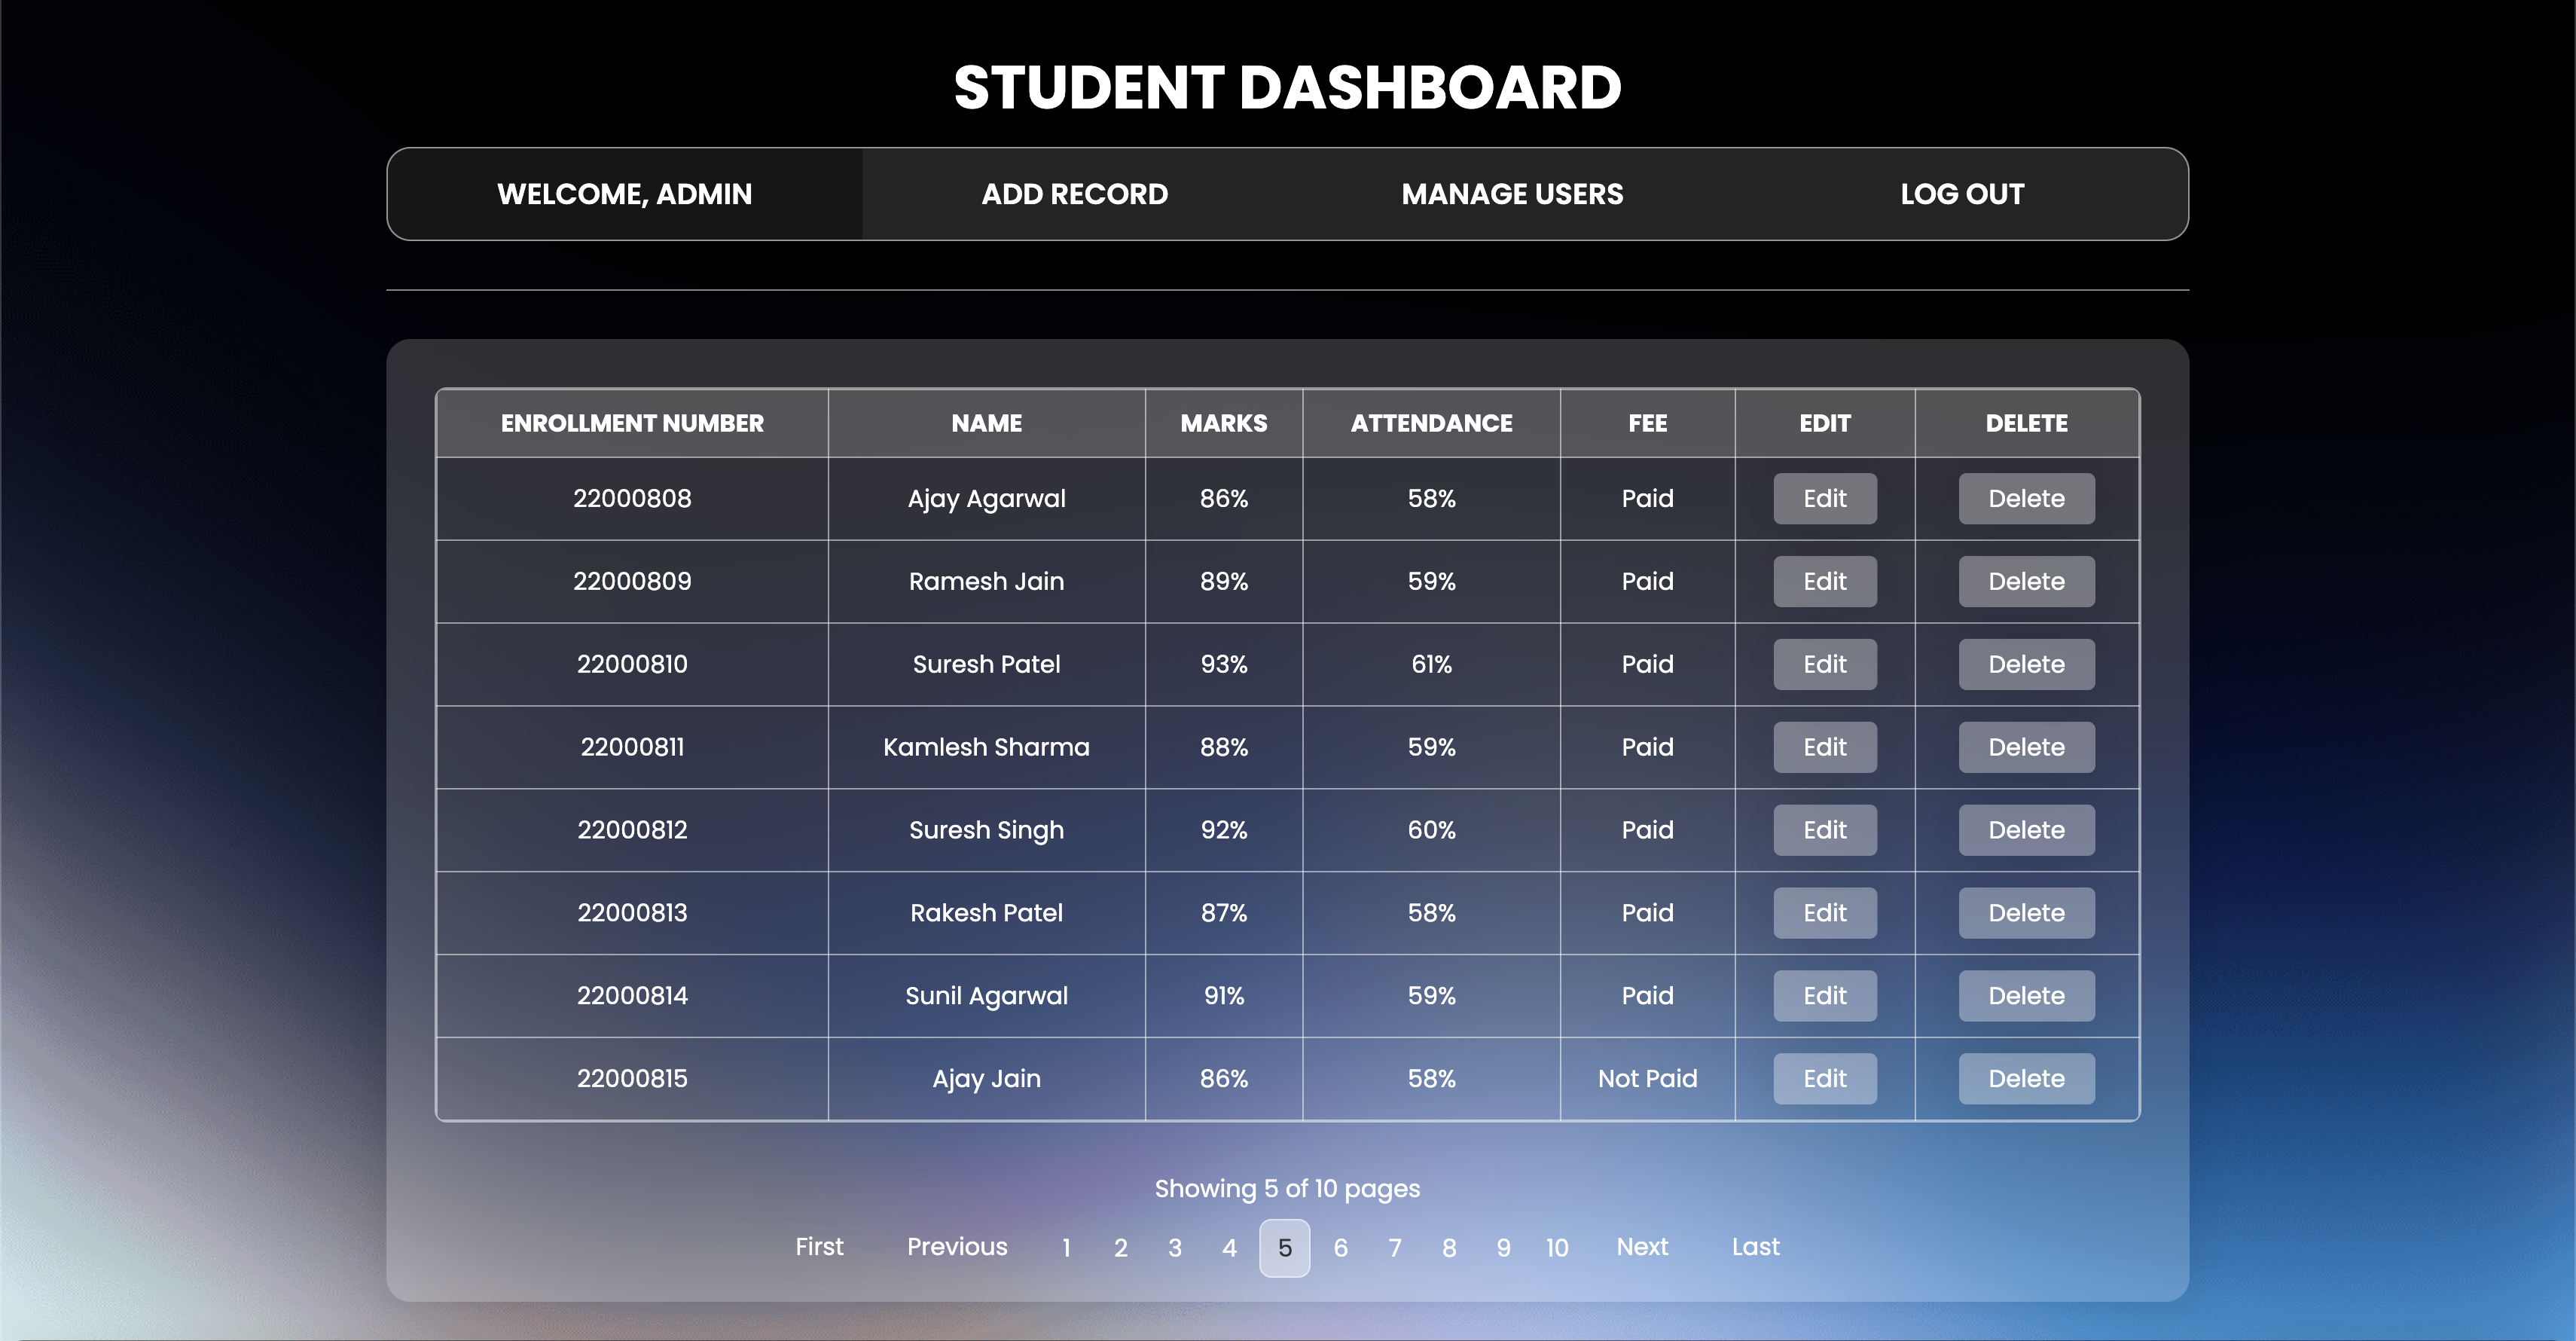Delete Rakesh Patel's record
The width and height of the screenshot is (2576, 1341).
(2026, 913)
